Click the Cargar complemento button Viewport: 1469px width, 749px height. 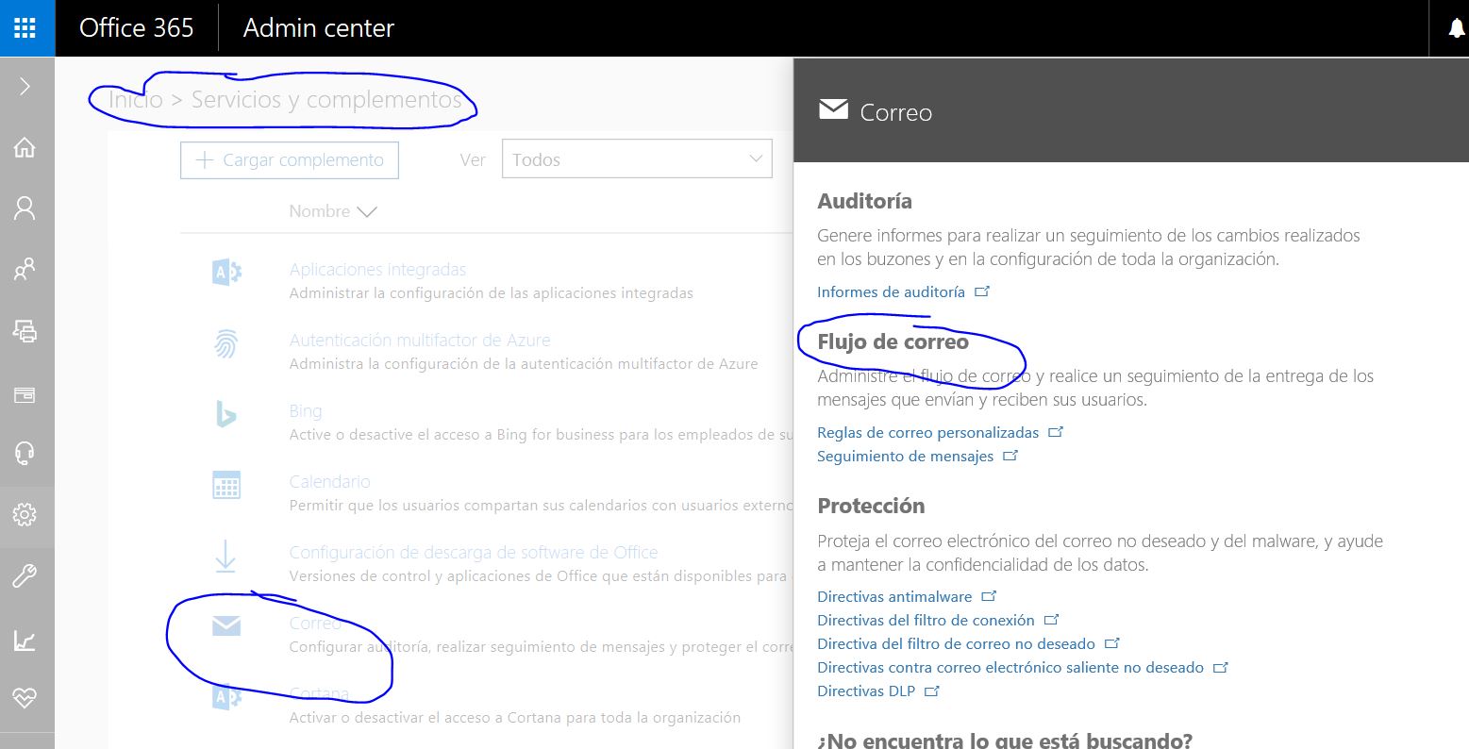point(290,160)
